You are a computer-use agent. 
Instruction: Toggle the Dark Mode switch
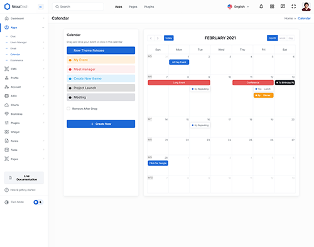38,202
